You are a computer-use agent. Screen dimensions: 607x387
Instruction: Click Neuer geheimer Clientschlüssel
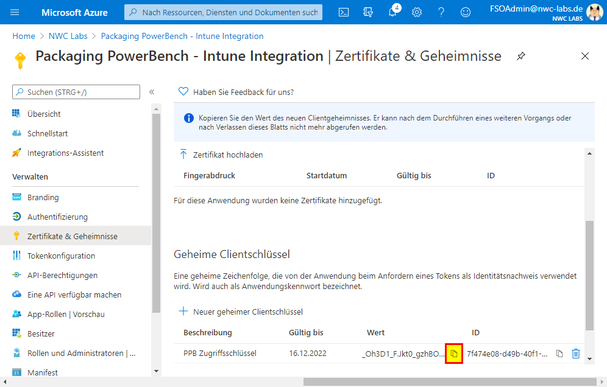pos(247,312)
